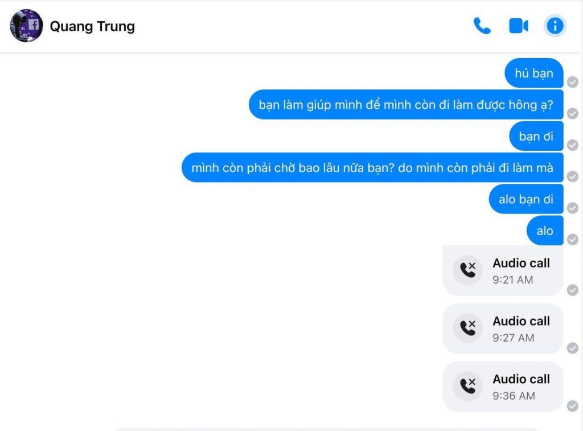
Task: Click the missed call icon at 9:27 AM
Action: tap(468, 329)
